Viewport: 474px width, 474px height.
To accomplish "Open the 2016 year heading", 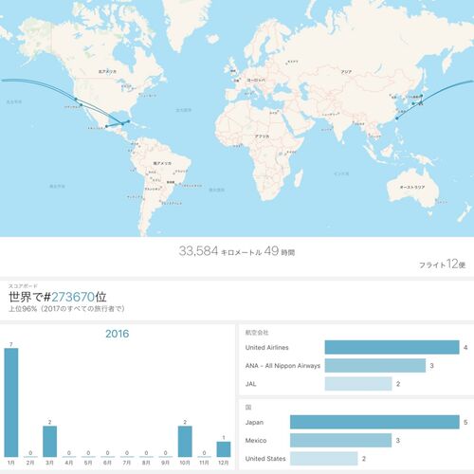I will [118, 334].
